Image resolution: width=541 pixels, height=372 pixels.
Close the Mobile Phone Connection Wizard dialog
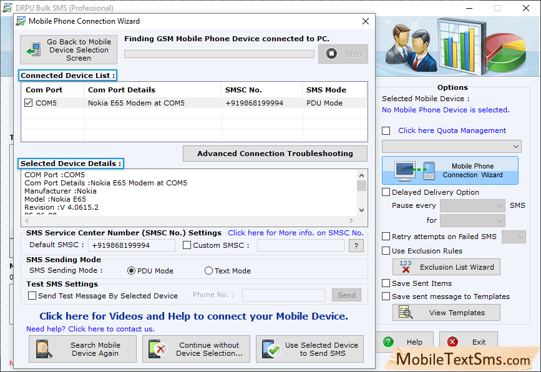(366, 21)
